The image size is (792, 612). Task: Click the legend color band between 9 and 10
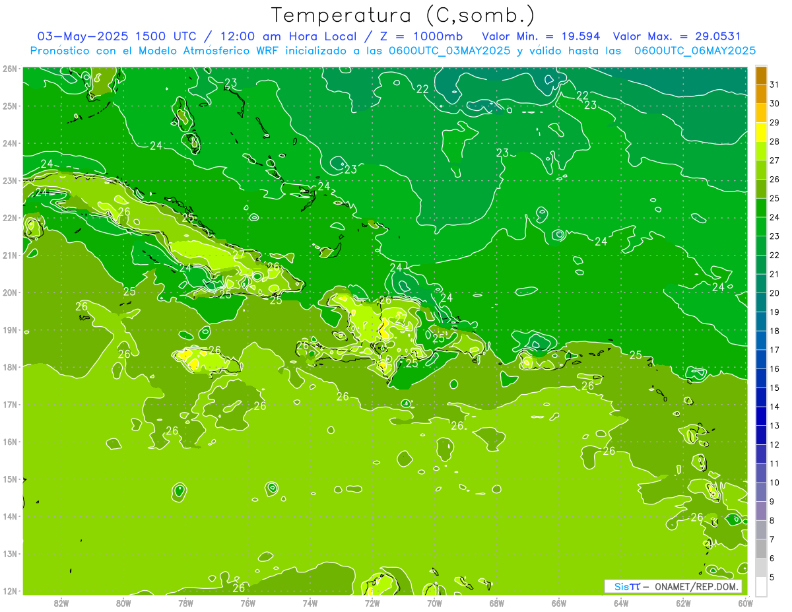click(761, 492)
